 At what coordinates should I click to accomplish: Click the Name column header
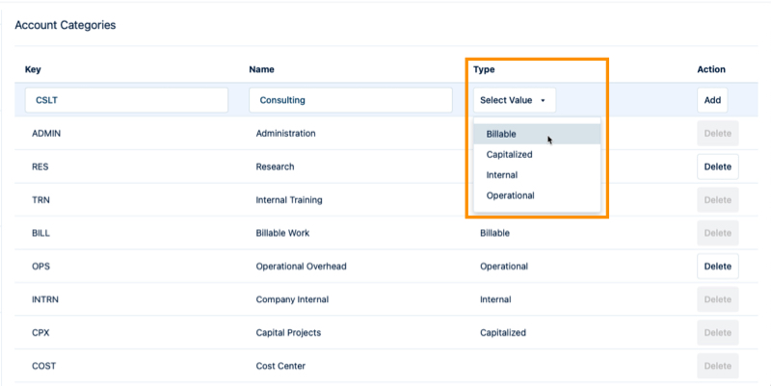click(262, 69)
